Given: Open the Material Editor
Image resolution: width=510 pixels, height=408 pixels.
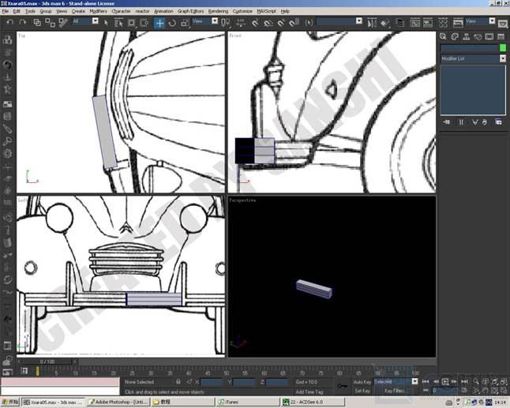Looking at the screenshot, I should click(443, 23).
